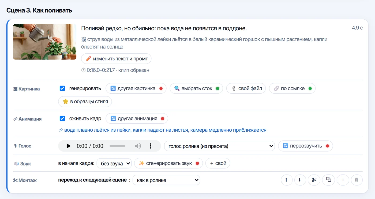Delete the scene using the trash icon
375x199 pixels.
357,180
